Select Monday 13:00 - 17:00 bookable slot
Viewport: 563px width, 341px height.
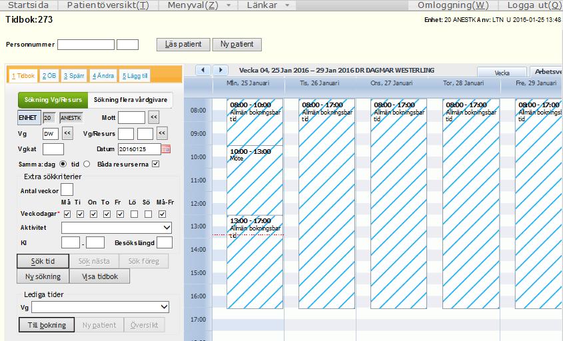pos(255,262)
